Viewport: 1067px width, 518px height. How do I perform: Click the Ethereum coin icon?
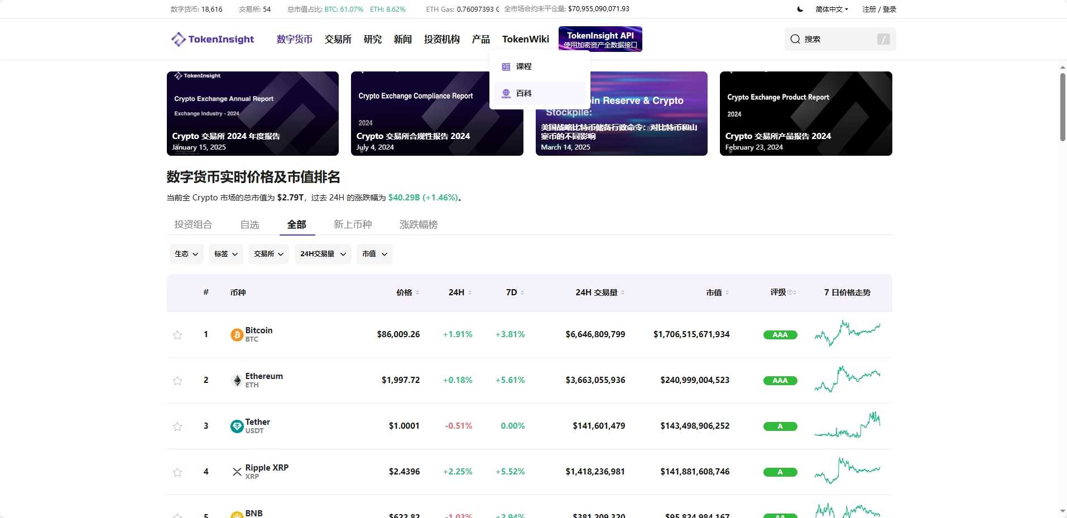237,380
